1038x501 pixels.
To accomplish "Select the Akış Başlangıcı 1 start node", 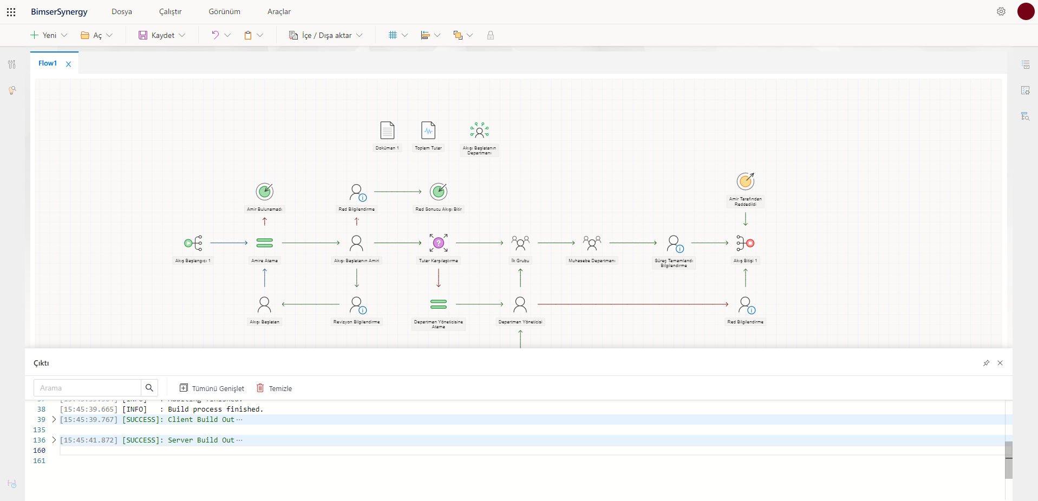I will (193, 243).
